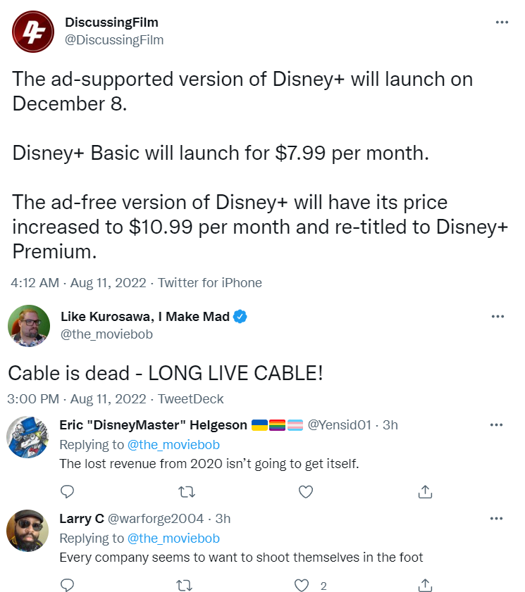525x592 pixels.
Task: Click the Twitter for iPhone source link
Action: 209,283
